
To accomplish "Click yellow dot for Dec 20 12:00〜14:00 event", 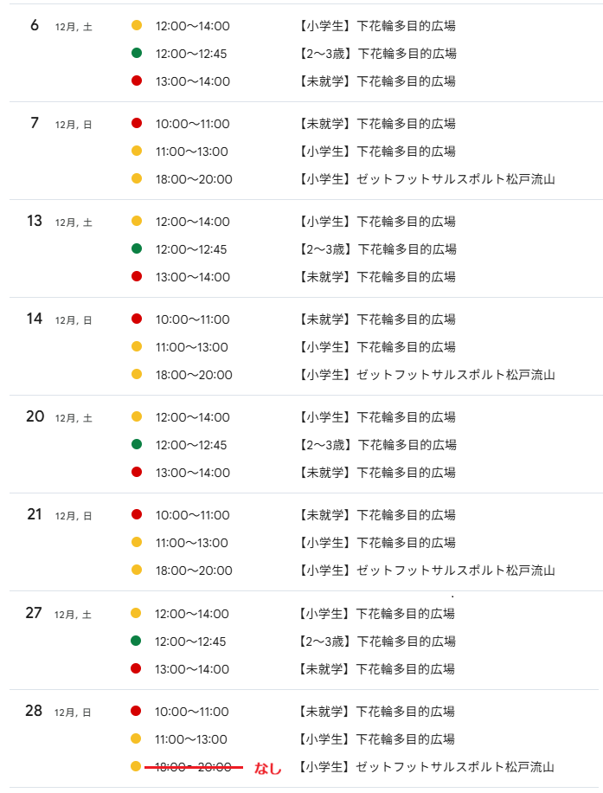I will click(137, 417).
